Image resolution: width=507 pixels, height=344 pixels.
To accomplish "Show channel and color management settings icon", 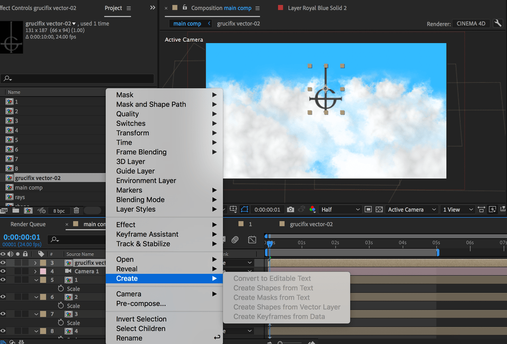I will pos(312,209).
